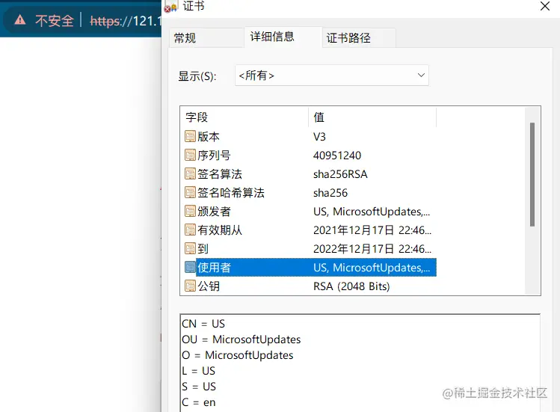Select the 公钥 row label
The image size is (560, 412).
[209, 286]
